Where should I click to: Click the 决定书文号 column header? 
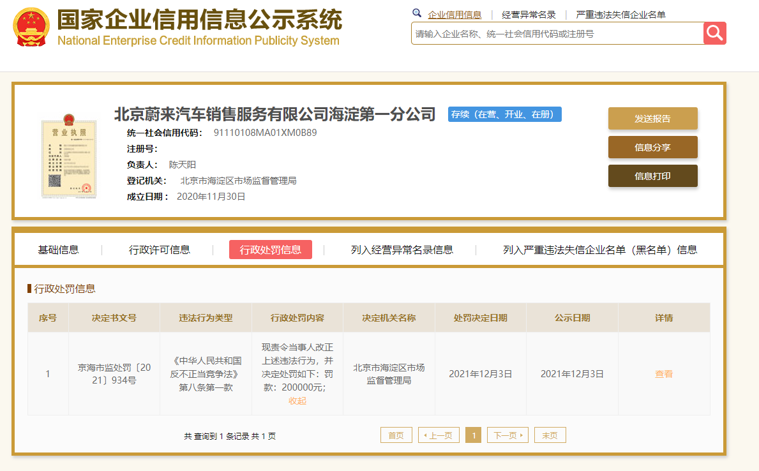(114, 318)
